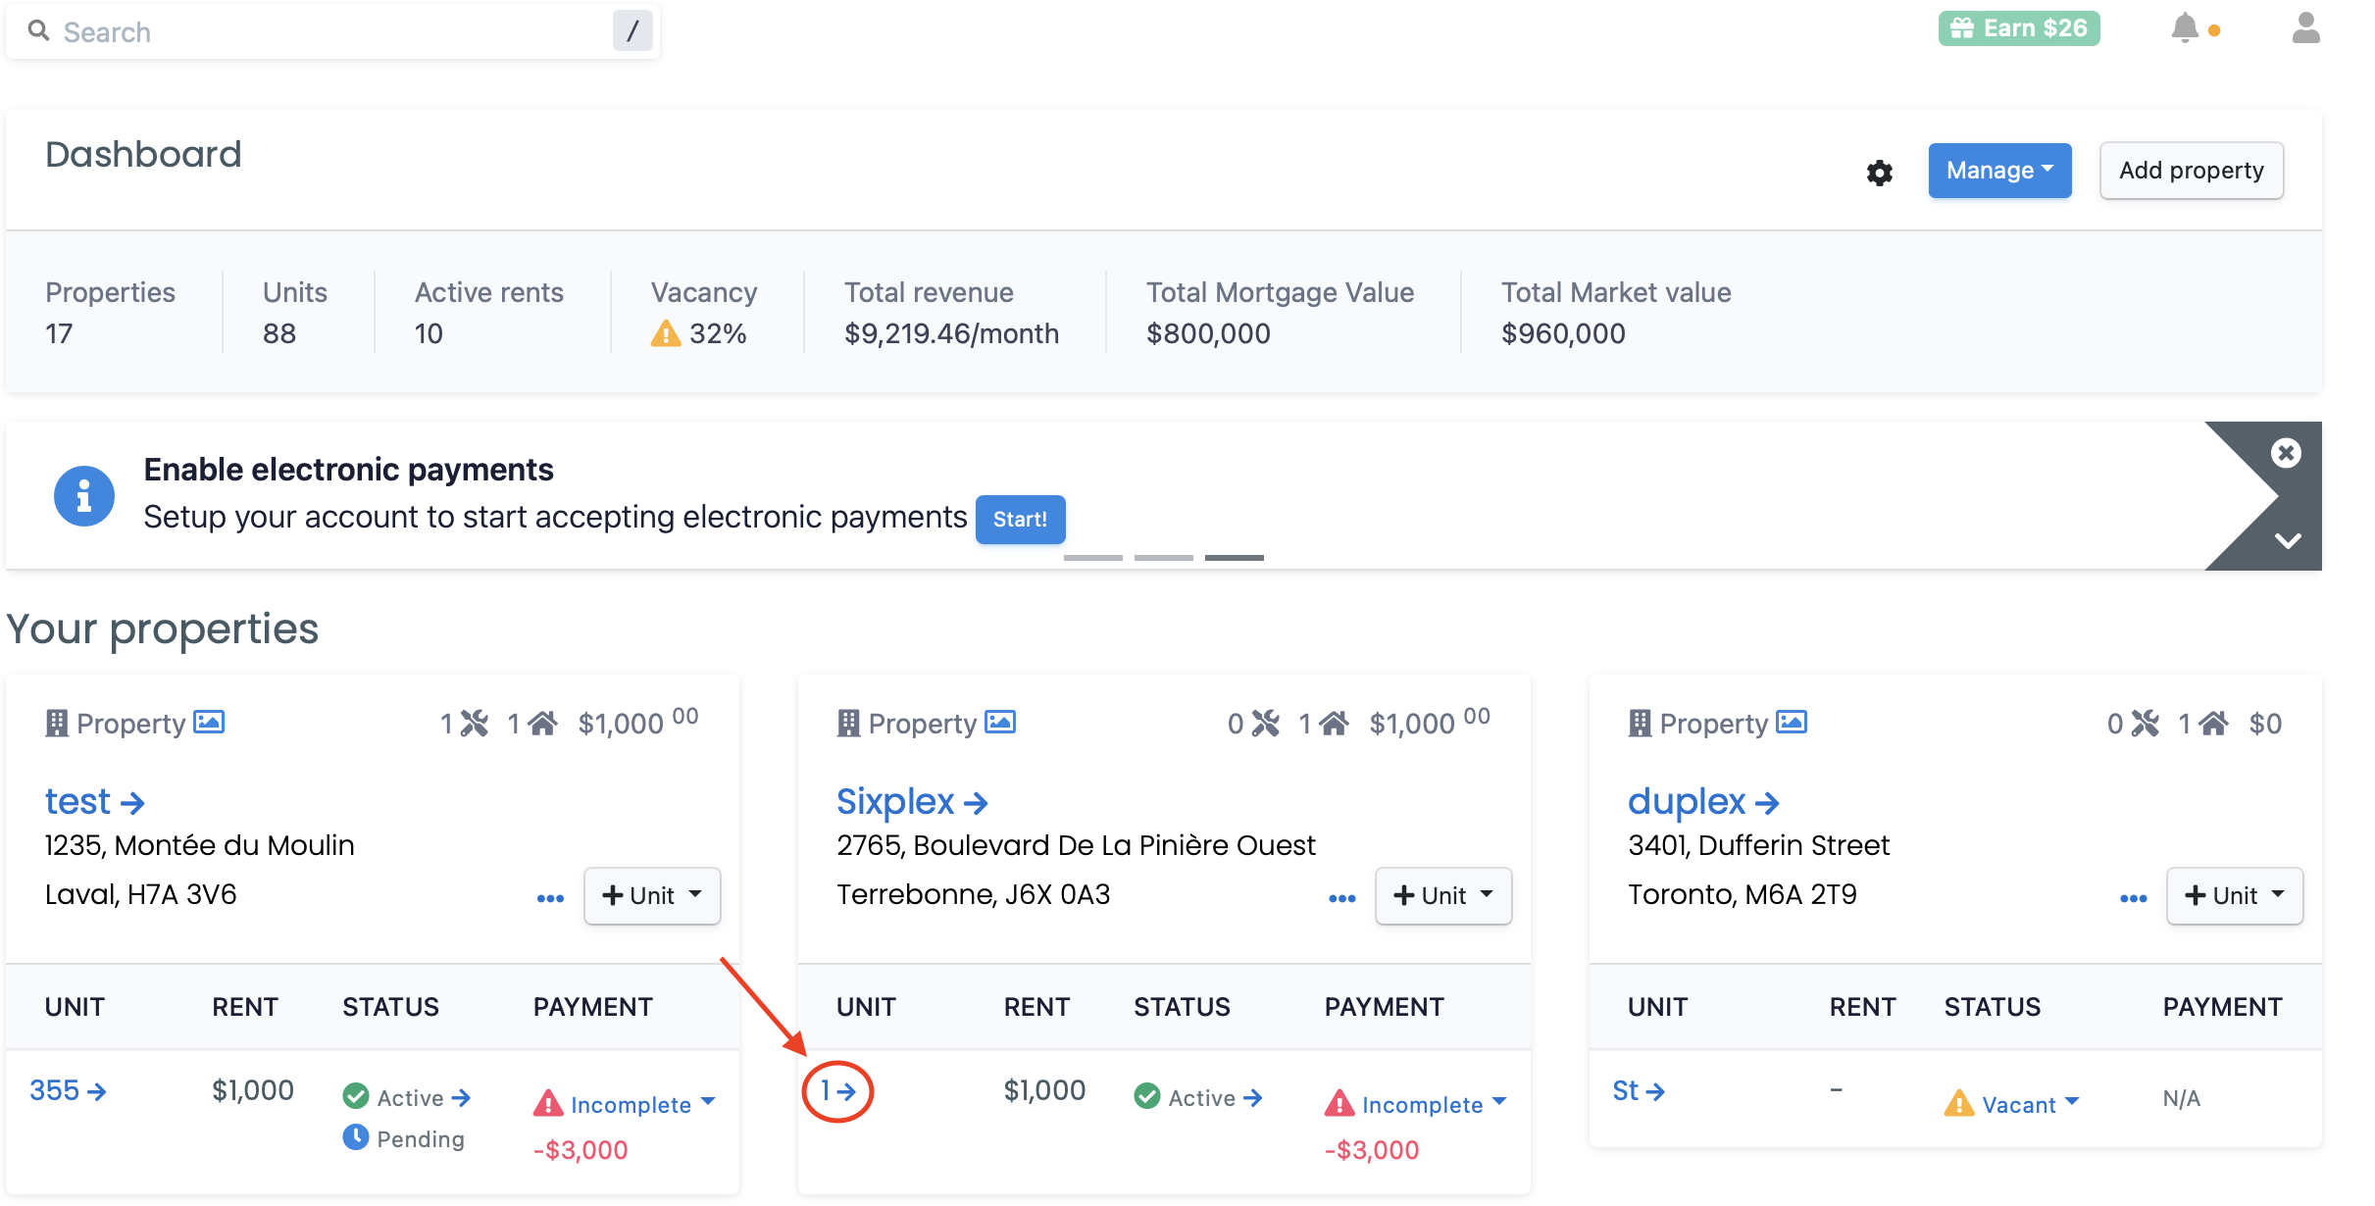Open the notifications bell

(2185, 28)
